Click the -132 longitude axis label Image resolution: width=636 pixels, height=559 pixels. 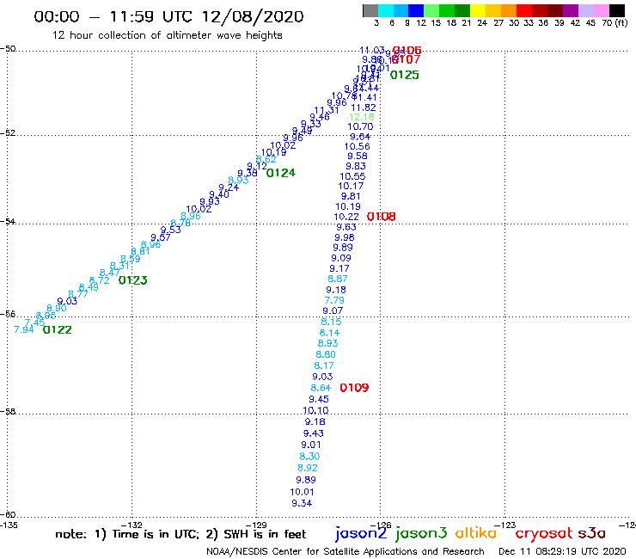click(x=133, y=525)
